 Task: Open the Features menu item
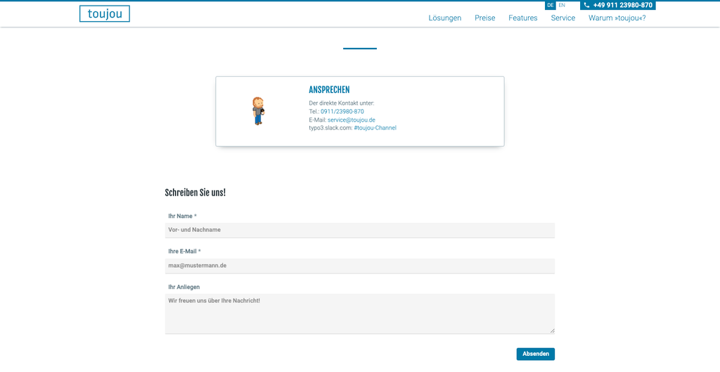(522, 18)
